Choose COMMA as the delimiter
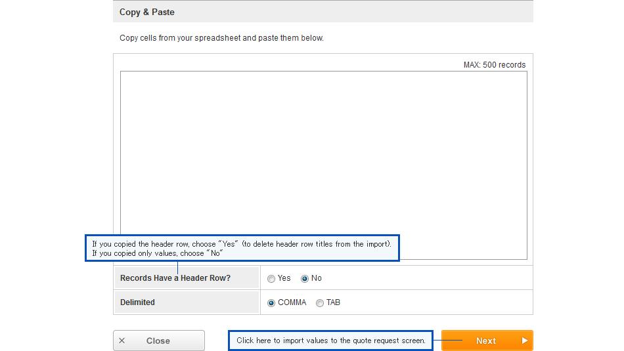 coord(271,303)
